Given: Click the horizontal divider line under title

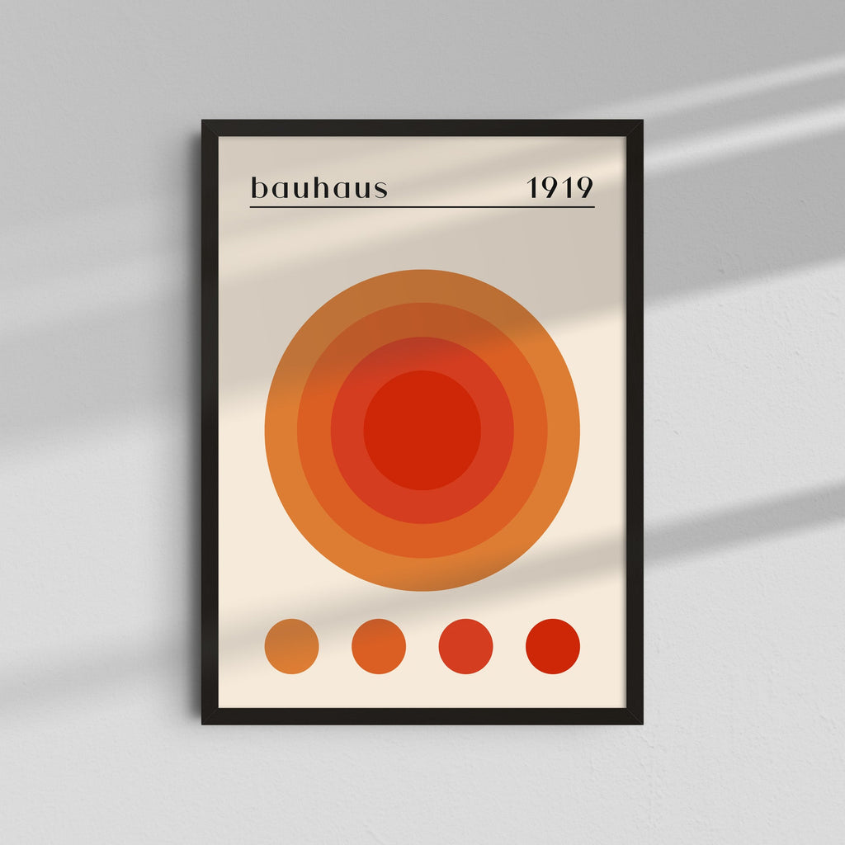Looking at the screenshot, I should point(421,207).
